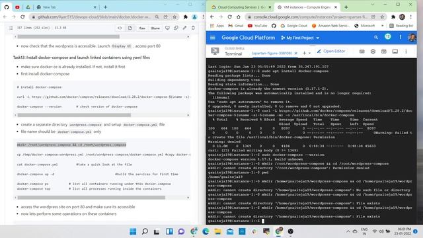Close the spartan-figure terminal session tab
423x238 pixels.
click(x=296, y=53)
